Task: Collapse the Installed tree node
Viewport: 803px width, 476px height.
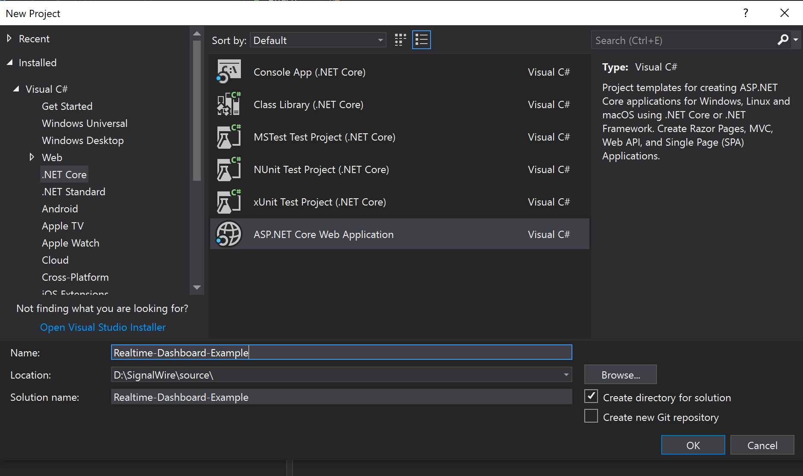Action: click(x=9, y=62)
